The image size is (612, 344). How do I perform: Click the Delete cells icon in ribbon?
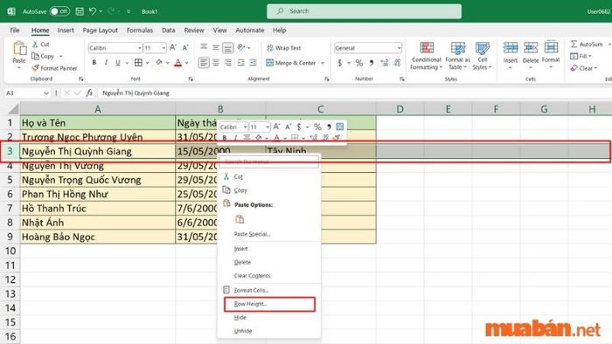click(x=531, y=47)
